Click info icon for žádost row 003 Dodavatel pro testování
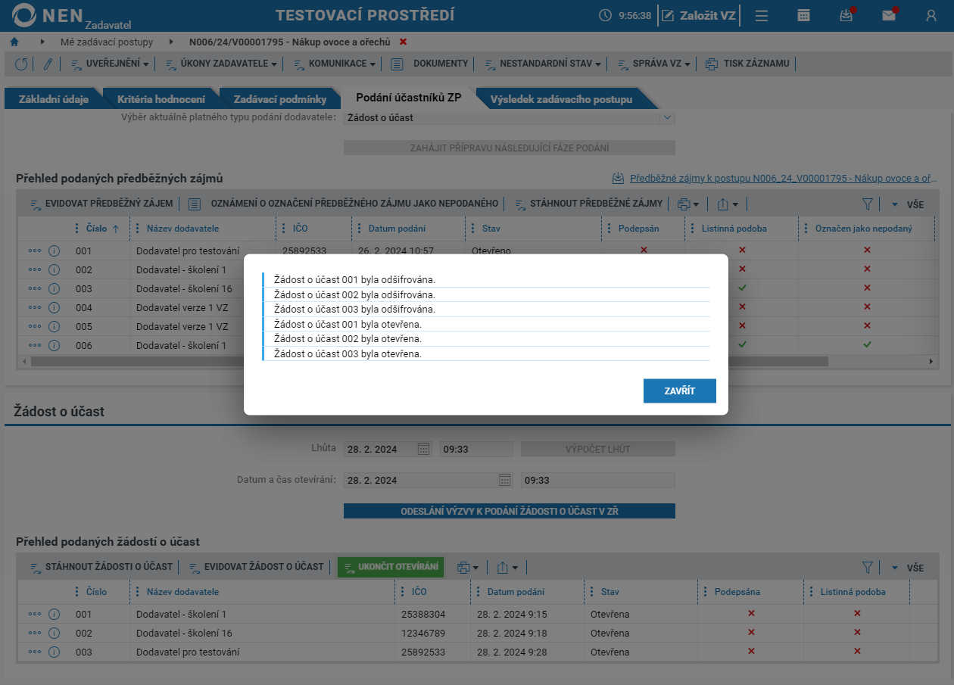Viewport: 954px width, 685px height. [x=54, y=652]
